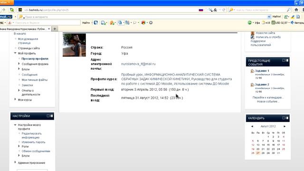Click the Russian flag icon in address bar
The image size is (304, 171).
pyautogui.click(x=201, y=10)
